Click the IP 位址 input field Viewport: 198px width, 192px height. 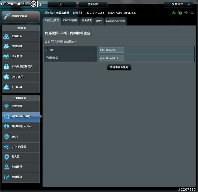point(112,50)
